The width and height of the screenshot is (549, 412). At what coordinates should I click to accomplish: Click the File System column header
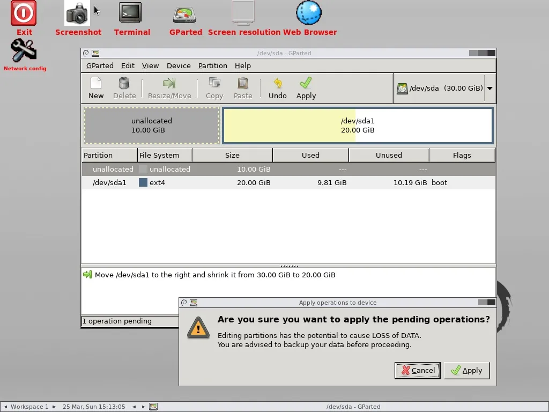coord(164,155)
